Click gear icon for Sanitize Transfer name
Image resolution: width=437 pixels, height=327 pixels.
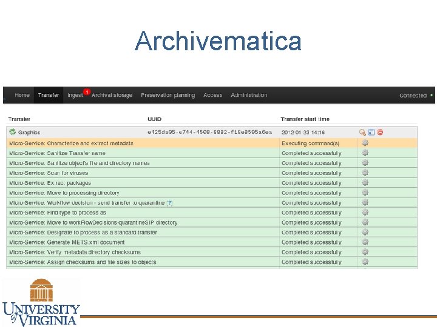[365, 153]
